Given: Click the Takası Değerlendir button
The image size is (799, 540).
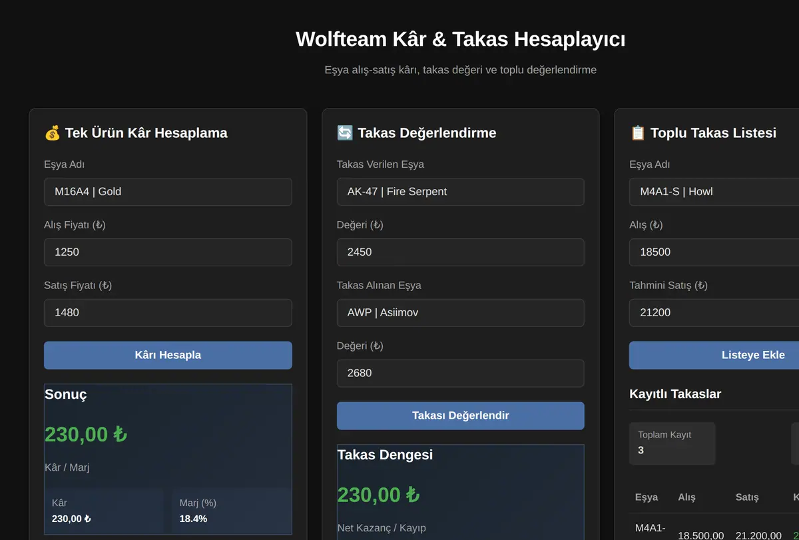Looking at the screenshot, I should (461, 415).
